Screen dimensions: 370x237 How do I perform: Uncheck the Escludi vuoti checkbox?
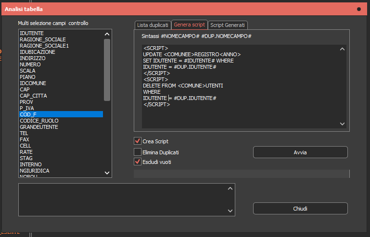[137, 162]
